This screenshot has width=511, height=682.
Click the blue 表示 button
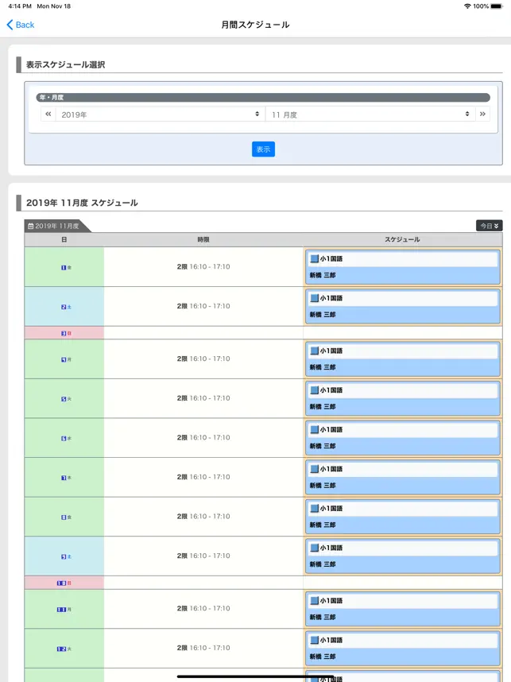point(263,149)
